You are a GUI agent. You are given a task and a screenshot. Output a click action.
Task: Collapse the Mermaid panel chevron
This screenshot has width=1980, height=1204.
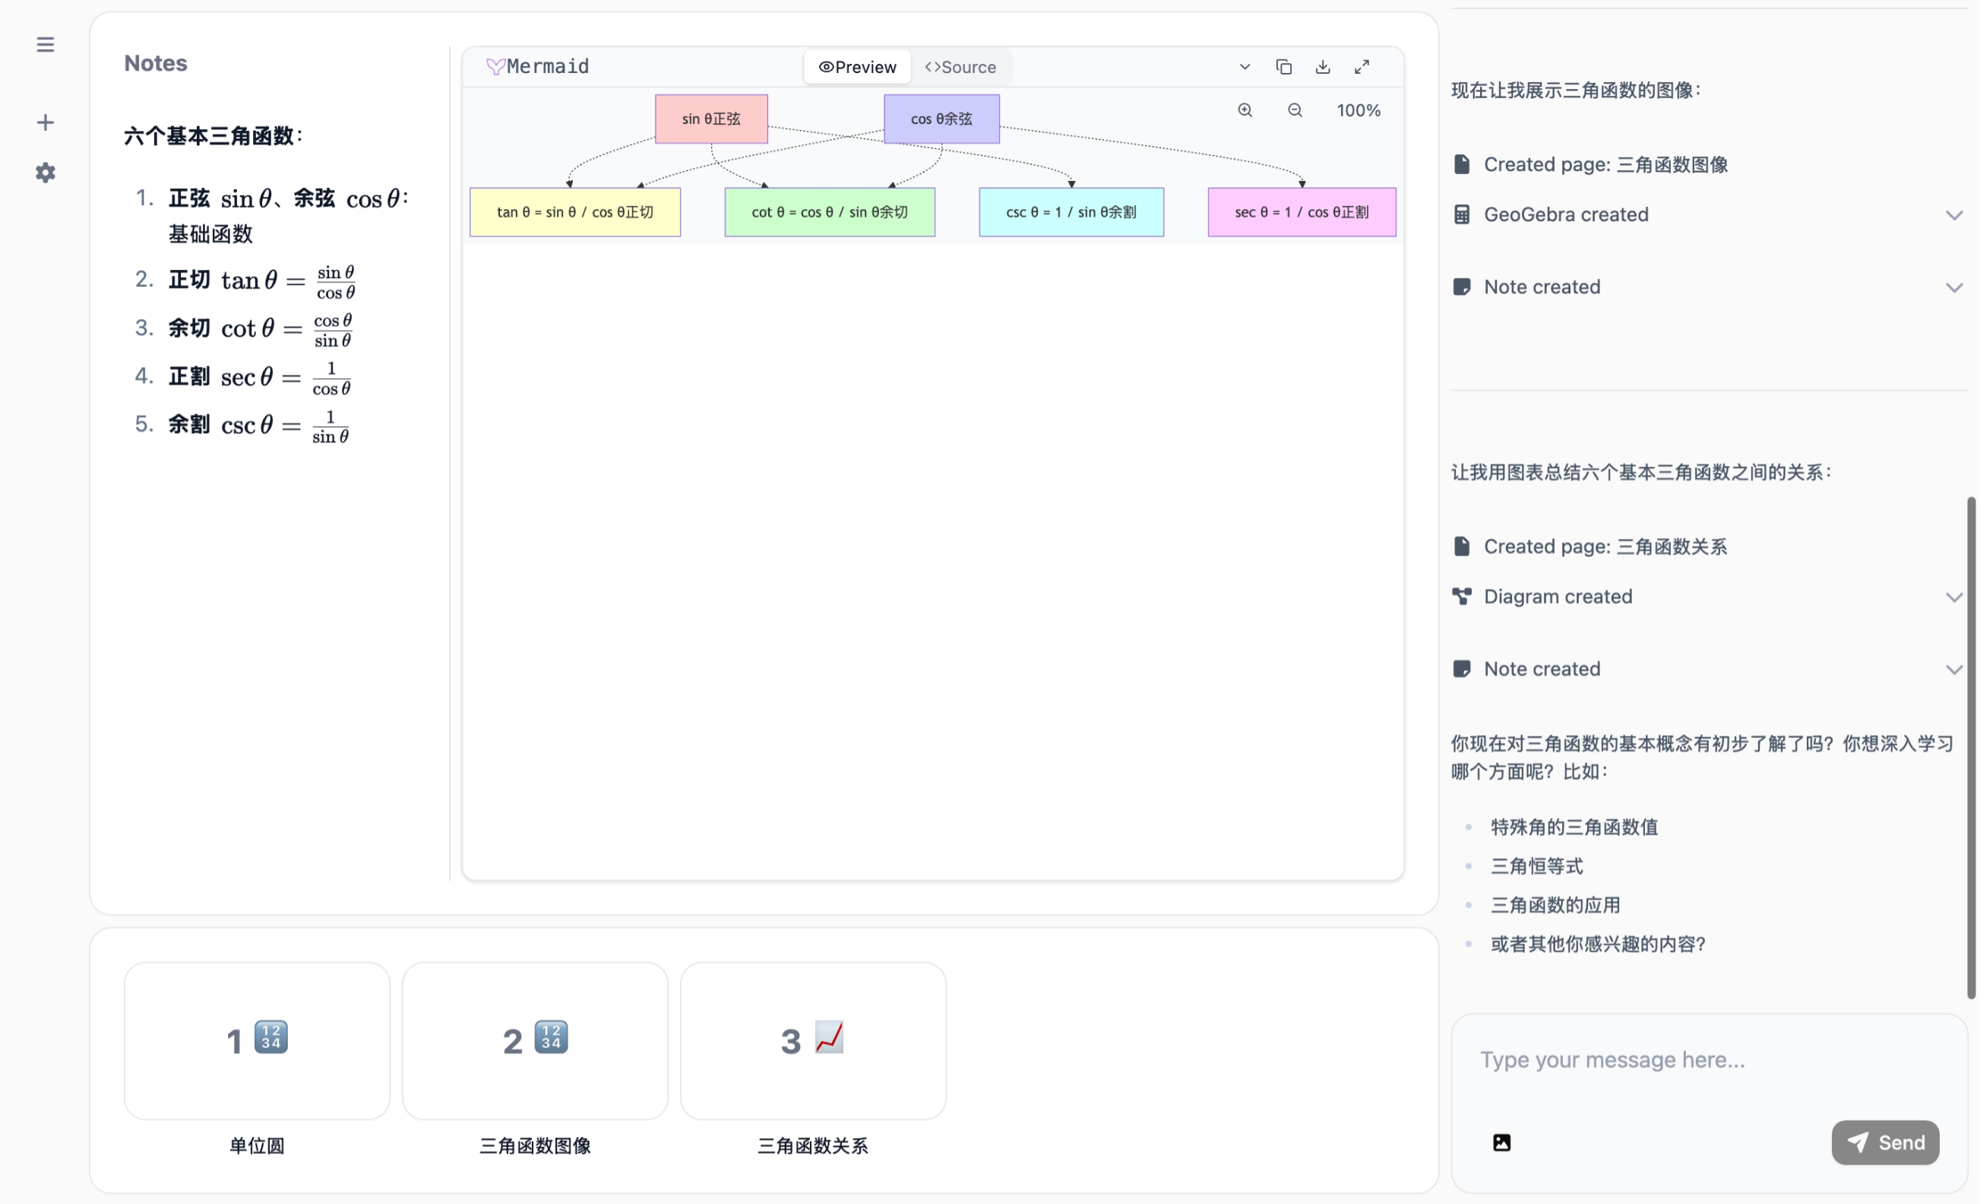[1244, 67]
